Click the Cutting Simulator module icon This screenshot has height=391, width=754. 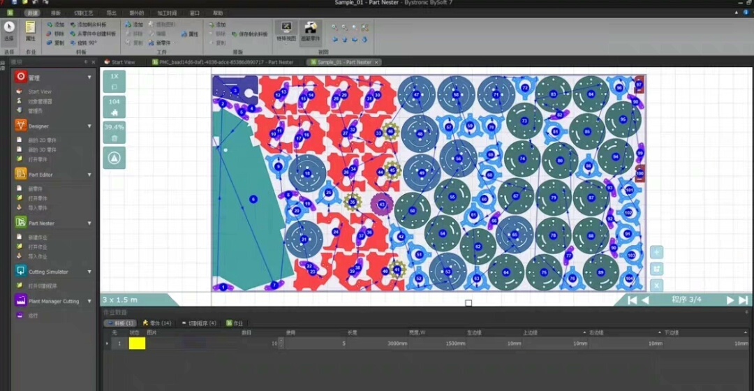tap(20, 272)
